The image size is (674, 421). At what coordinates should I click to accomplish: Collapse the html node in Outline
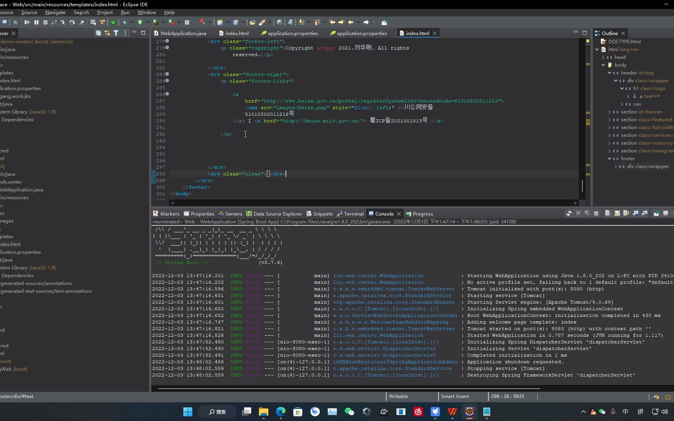pos(597,50)
